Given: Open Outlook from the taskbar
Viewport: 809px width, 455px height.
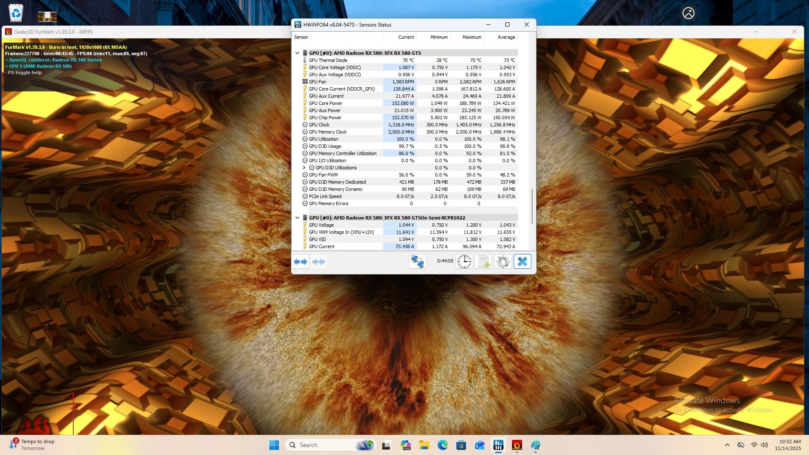Looking at the screenshot, I should (x=480, y=445).
